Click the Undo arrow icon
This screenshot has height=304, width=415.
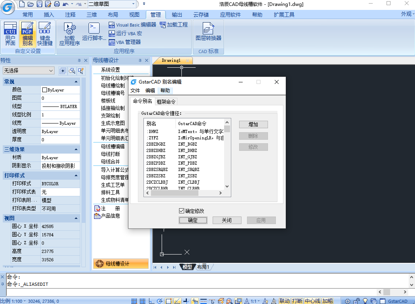65,4
